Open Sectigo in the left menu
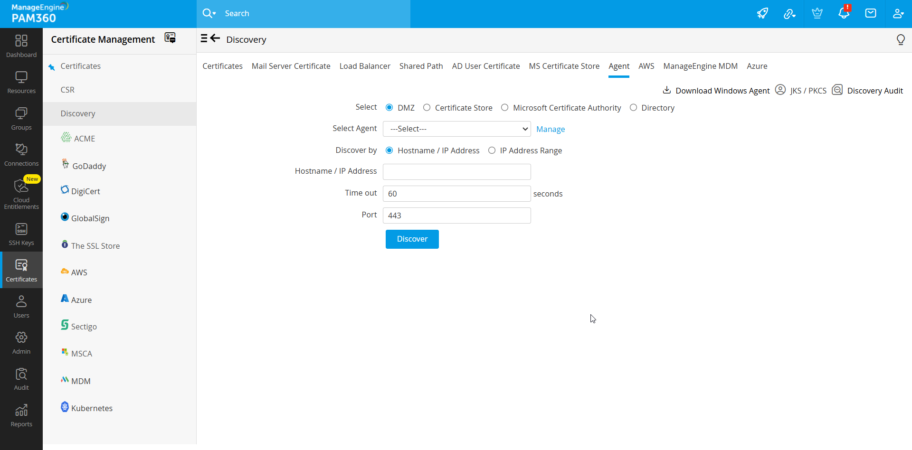 [84, 327]
